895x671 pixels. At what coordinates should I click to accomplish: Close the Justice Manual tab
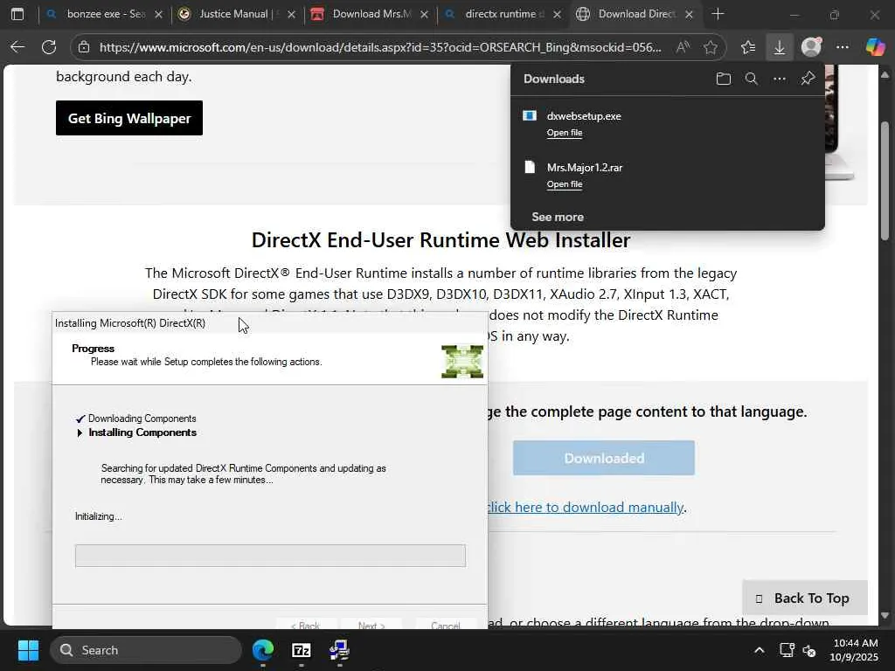(291, 14)
